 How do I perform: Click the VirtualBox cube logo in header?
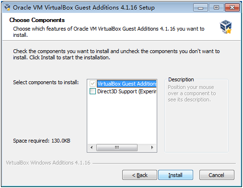[x=226, y=27]
